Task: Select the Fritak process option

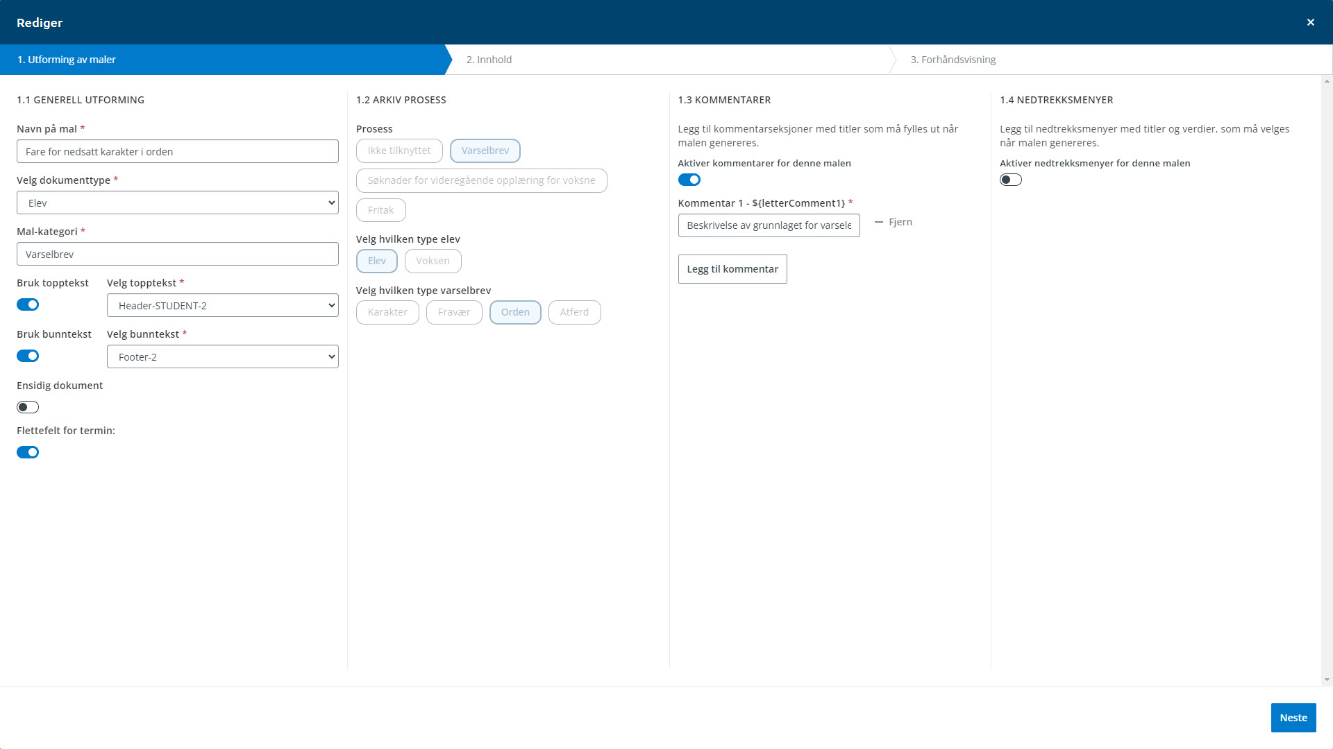Action: [x=380, y=210]
